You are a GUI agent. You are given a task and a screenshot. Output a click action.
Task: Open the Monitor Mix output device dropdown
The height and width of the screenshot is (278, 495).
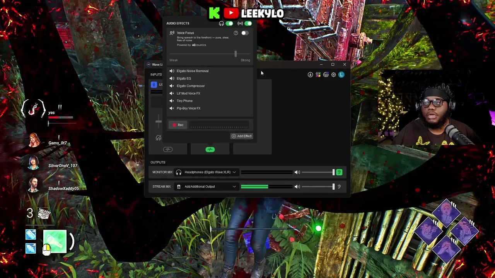click(206, 172)
